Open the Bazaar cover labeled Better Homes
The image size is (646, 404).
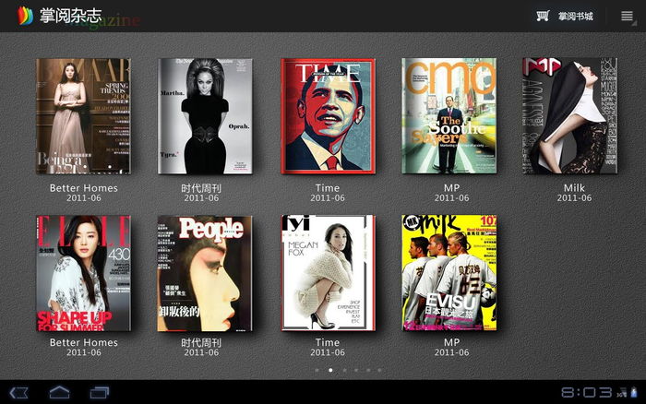83,116
